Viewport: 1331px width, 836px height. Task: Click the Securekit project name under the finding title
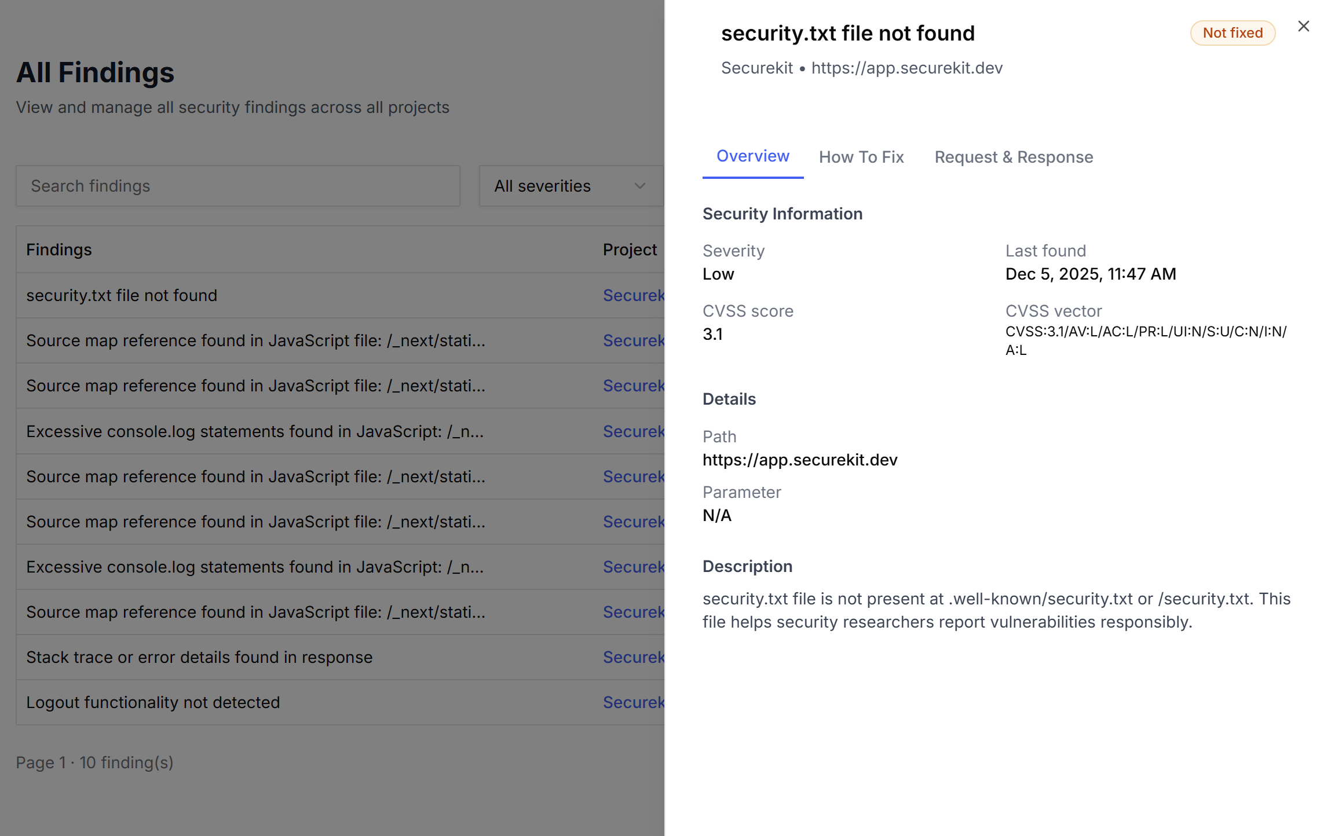756,68
